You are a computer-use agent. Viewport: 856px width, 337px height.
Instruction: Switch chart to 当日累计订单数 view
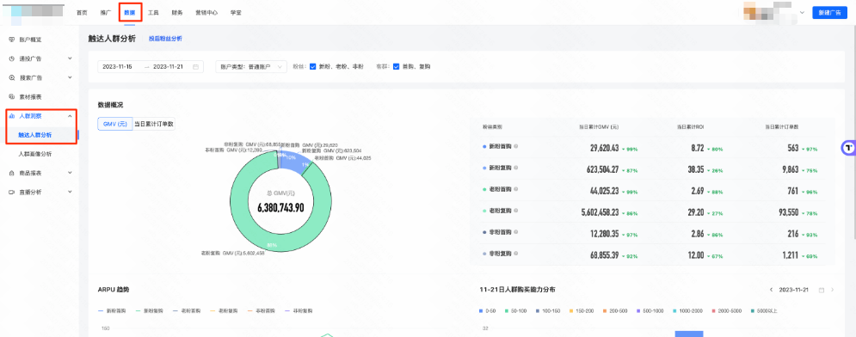[x=154, y=124]
